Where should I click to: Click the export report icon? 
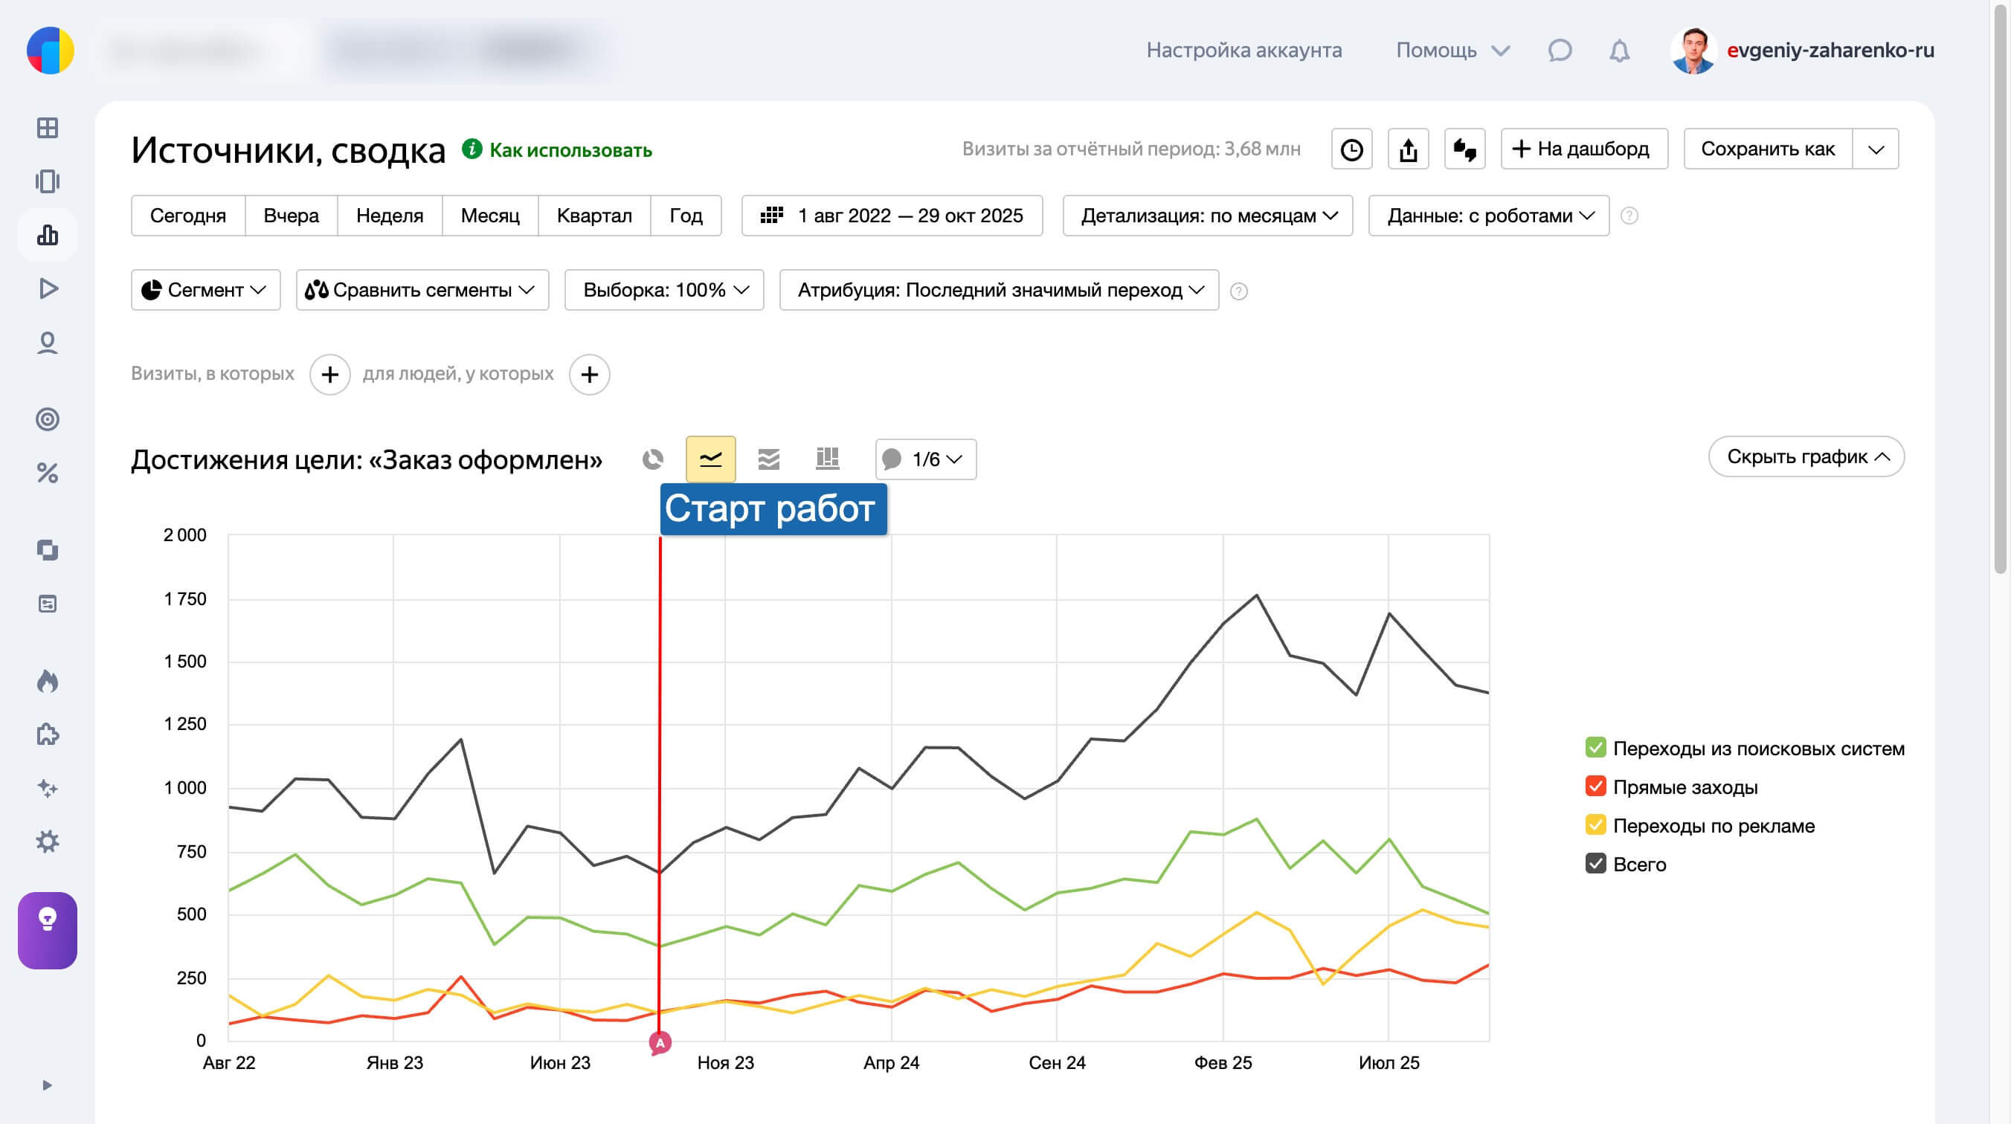1408,149
